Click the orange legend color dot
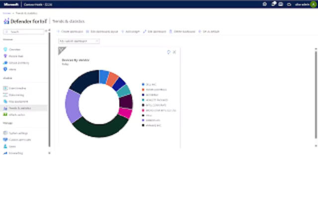Viewport: 318px width, 214px height. 143,89
